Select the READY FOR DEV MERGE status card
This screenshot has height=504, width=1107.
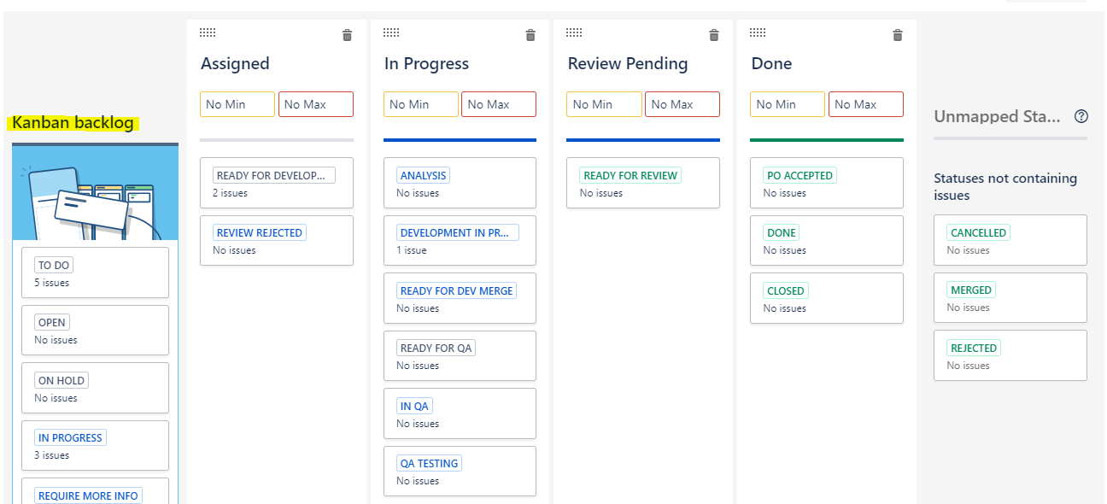click(x=460, y=298)
